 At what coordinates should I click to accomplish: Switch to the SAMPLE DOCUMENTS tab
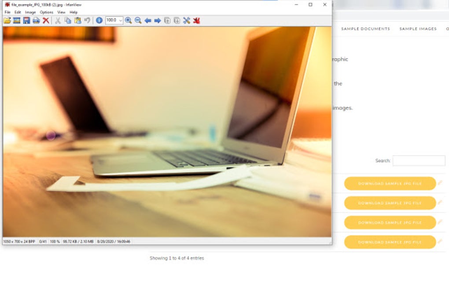[x=366, y=29]
